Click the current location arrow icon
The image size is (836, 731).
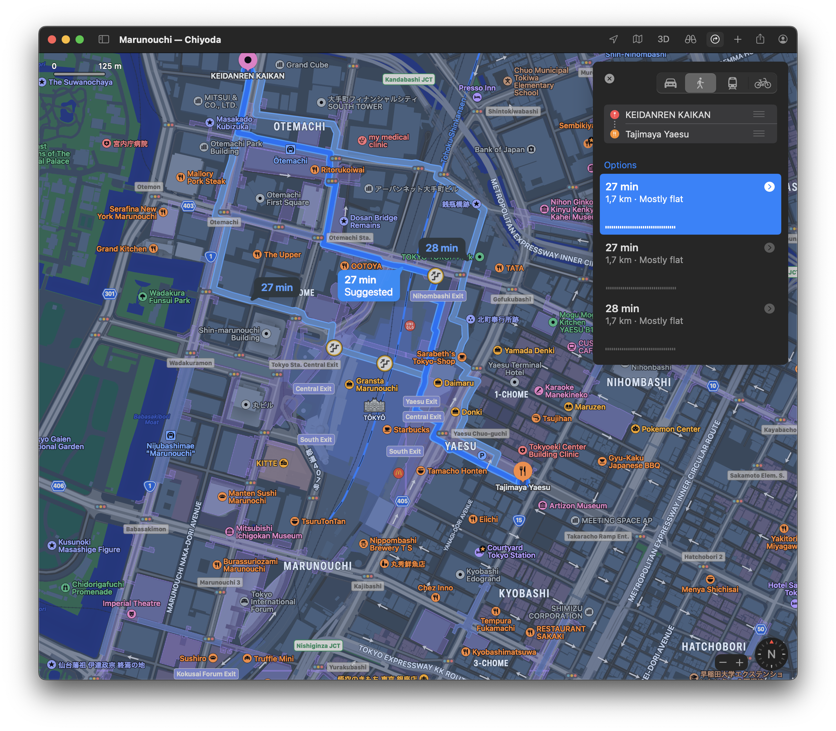coord(613,39)
